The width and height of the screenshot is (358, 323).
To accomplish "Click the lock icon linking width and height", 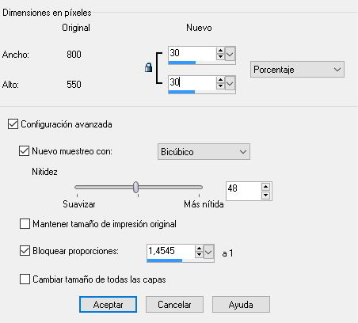I will click(x=148, y=67).
